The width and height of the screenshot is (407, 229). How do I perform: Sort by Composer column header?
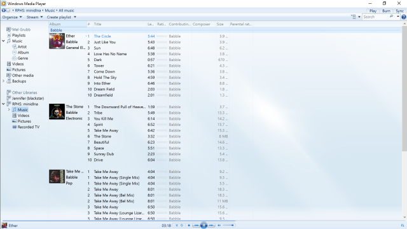[203, 24]
